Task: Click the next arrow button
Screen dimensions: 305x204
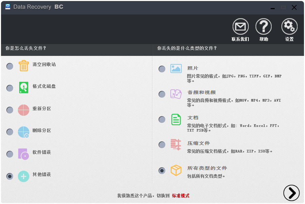Action: coord(292,193)
